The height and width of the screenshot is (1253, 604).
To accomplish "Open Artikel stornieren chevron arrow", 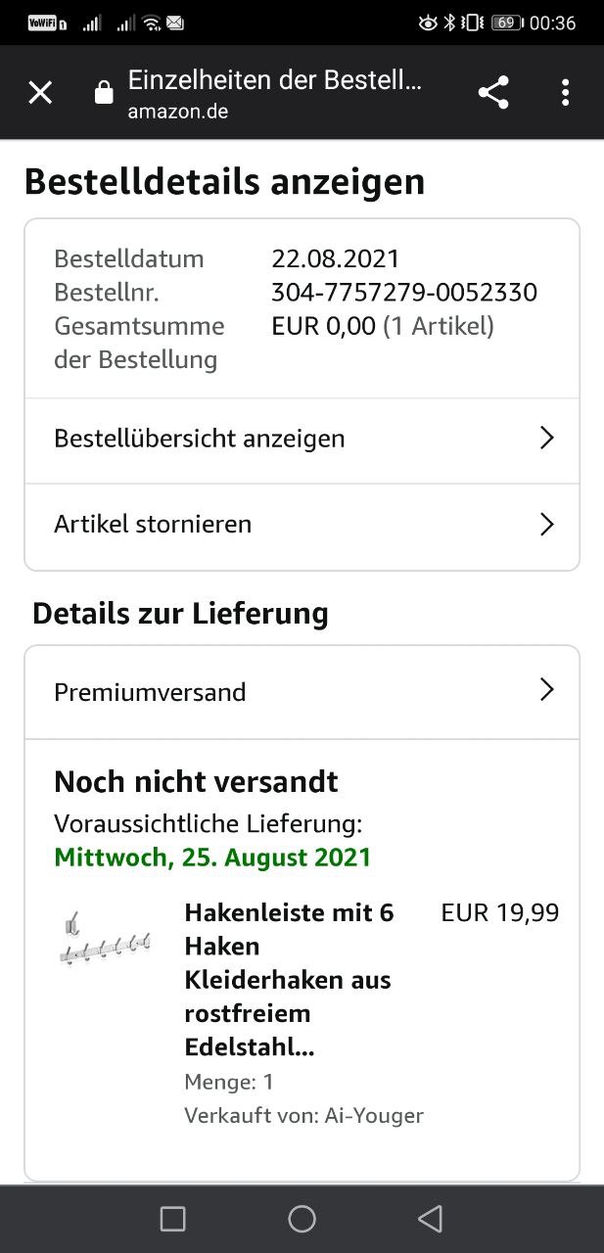I will [547, 525].
